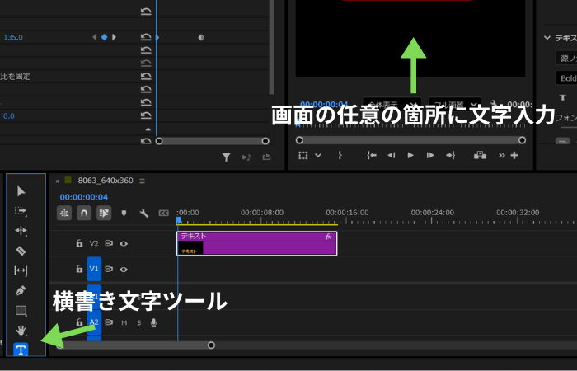Toggle Linked Selection in timeline
This screenshot has width=577, height=371.
(104, 213)
